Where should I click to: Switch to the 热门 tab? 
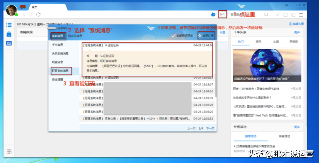coord(241,41)
